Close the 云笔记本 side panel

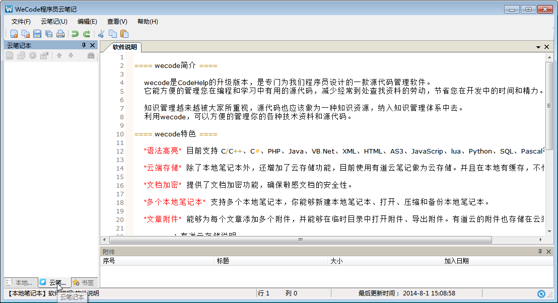point(93,45)
